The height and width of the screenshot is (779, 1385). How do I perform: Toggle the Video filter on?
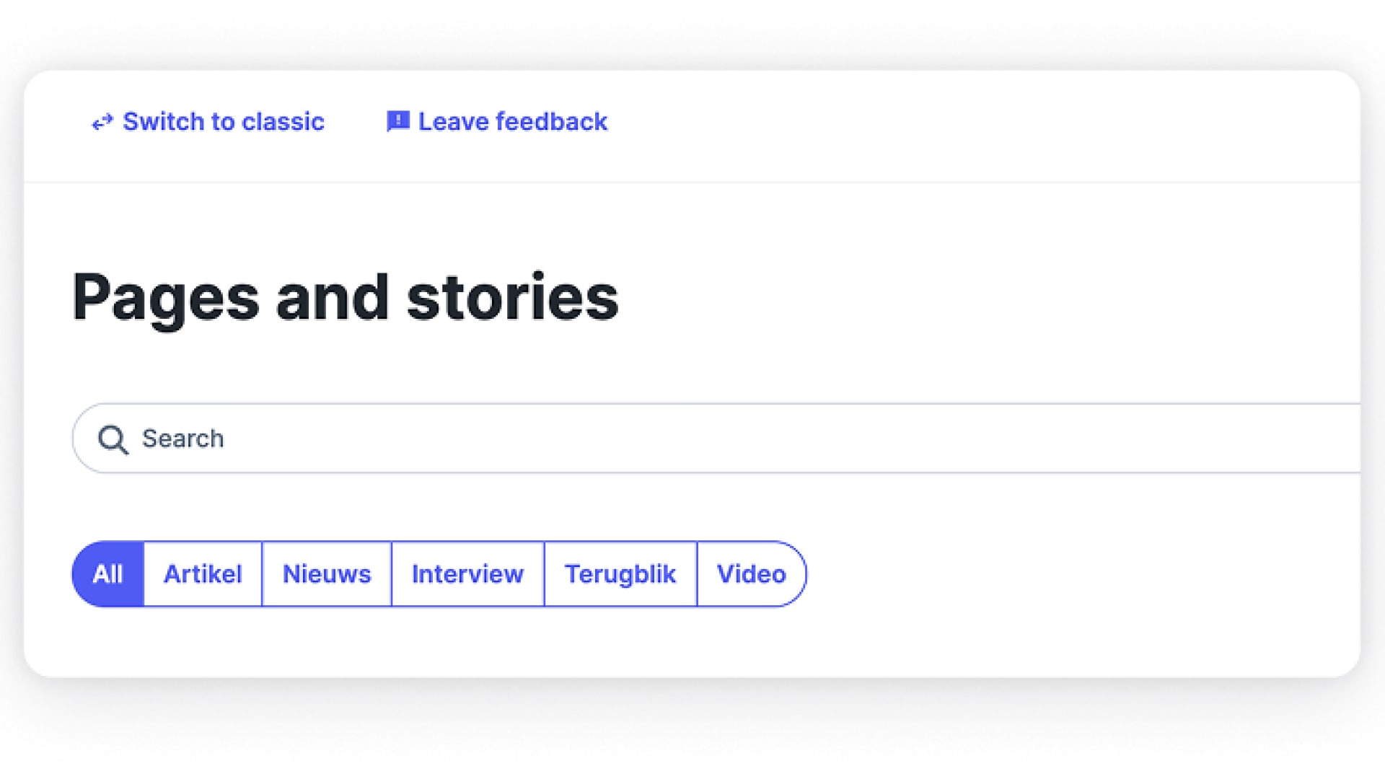(751, 573)
